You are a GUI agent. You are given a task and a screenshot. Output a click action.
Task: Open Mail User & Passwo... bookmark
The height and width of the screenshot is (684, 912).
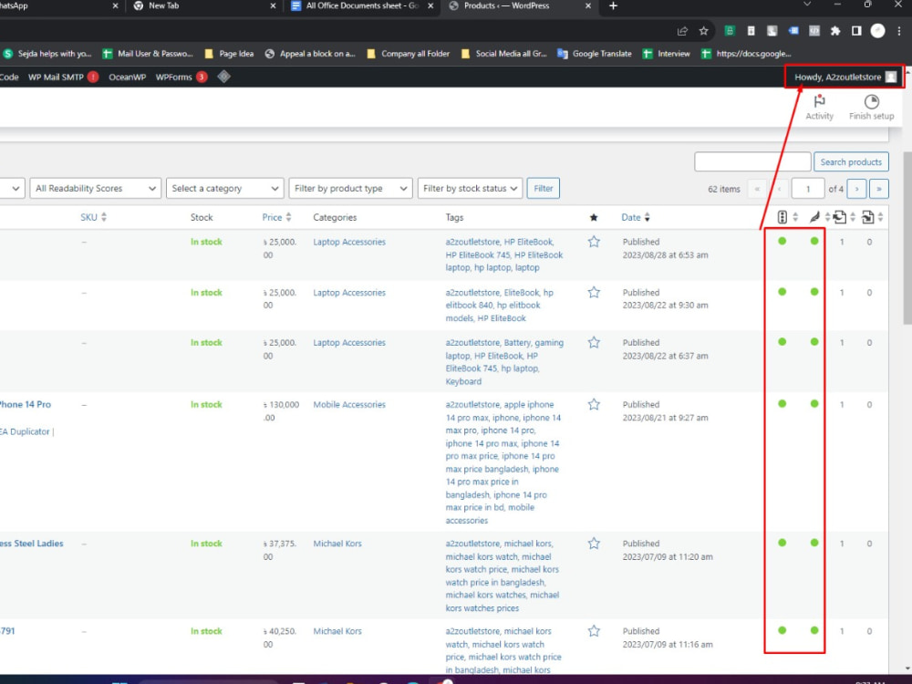148,54
